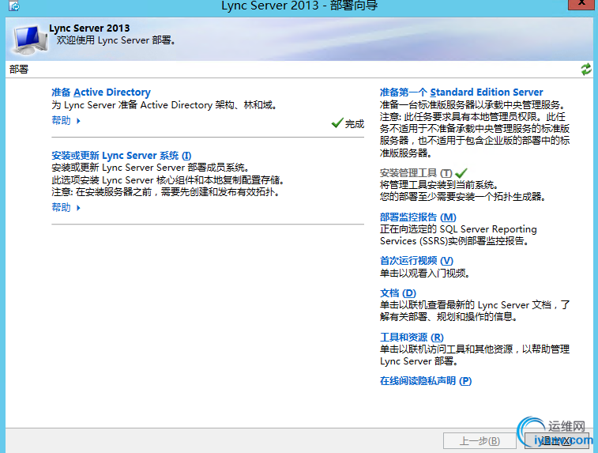Screen dimensions: 598x453
Task: Click text 欢迎使用 Lync Server 部署
Action: [x=116, y=40]
